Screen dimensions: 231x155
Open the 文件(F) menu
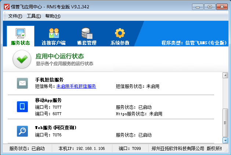click(x=15, y=16)
